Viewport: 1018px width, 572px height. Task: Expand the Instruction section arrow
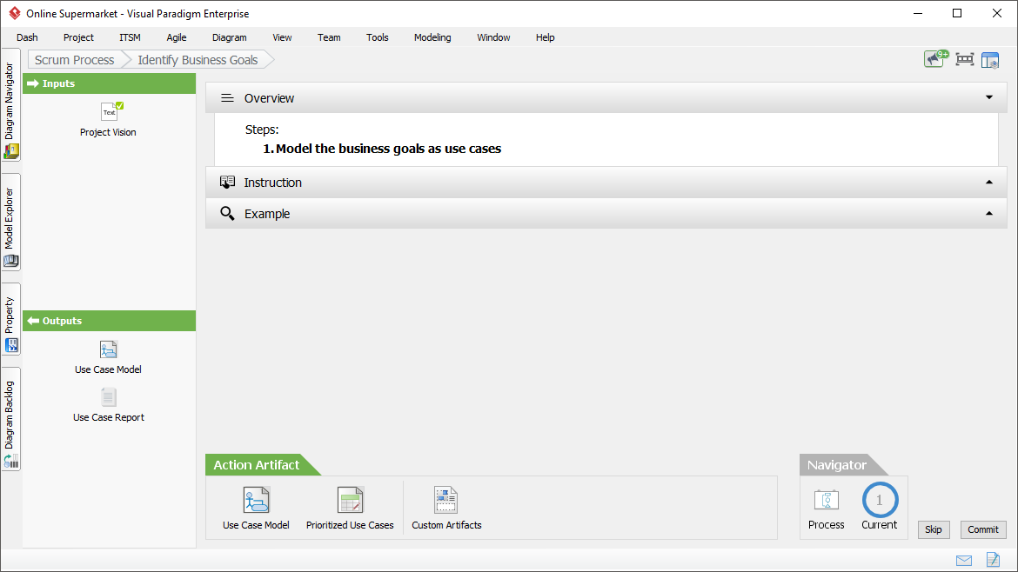coord(989,183)
